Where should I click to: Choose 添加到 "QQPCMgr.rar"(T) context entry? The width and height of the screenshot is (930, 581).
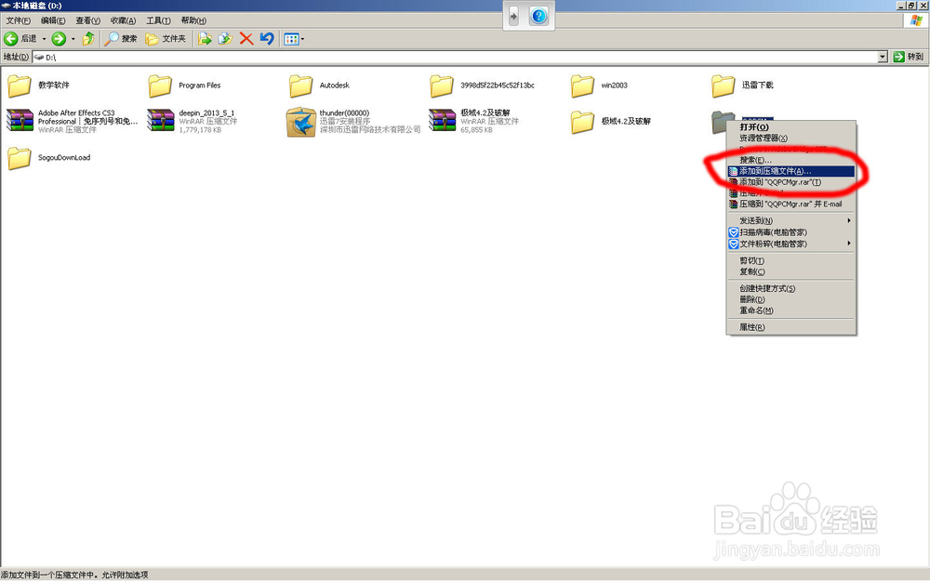791,182
